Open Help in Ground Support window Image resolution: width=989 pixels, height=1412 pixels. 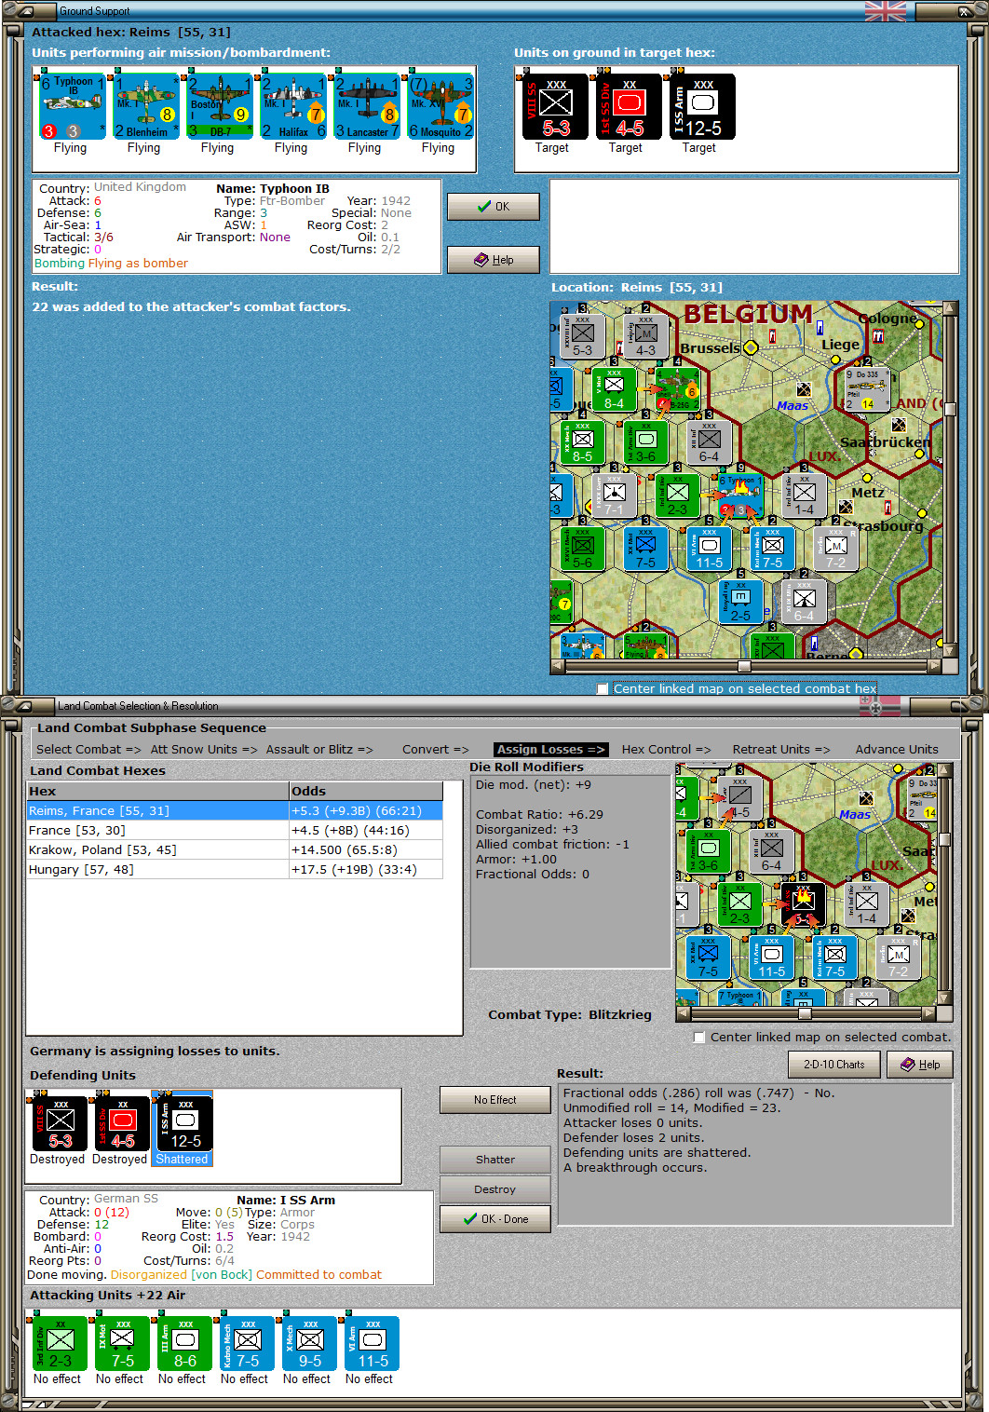pos(493,260)
